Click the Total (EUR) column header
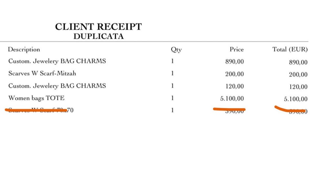The image size is (315, 191). [290, 49]
